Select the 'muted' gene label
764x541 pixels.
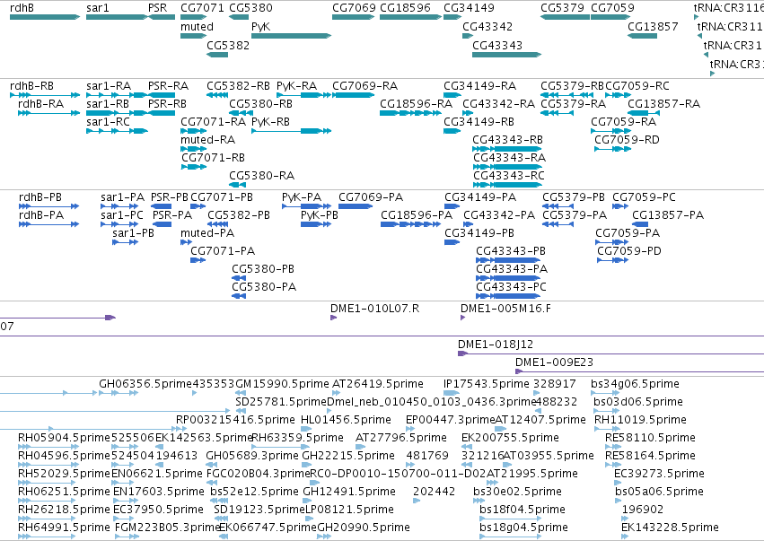click(x=197, y=26)
